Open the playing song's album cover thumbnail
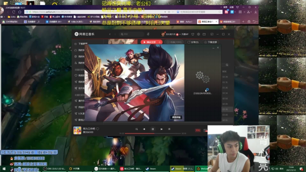 pyautogui.click(x=77, y=130)
